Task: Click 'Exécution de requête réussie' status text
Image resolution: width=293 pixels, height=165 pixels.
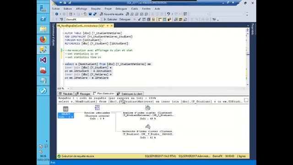Action: tap(78, 156)
